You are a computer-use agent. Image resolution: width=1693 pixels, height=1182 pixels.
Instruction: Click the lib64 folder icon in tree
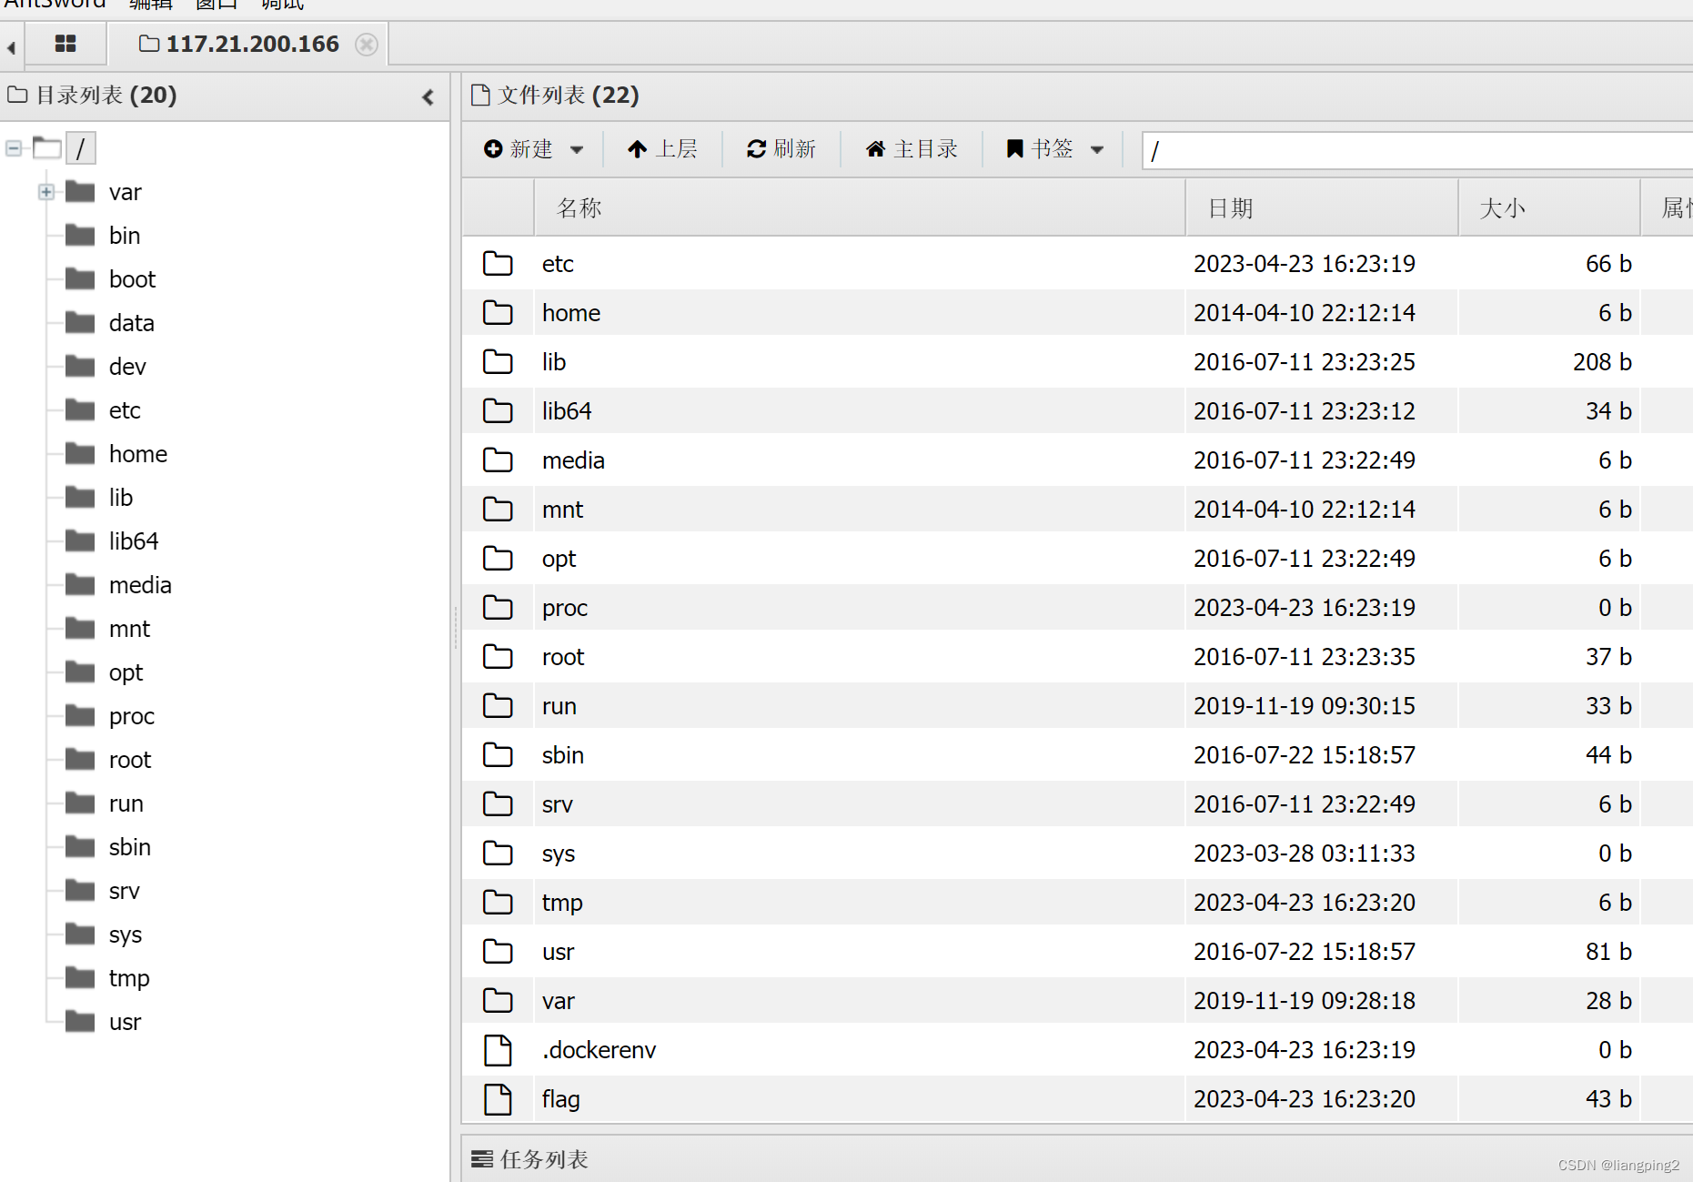click(x=80, y=540)
